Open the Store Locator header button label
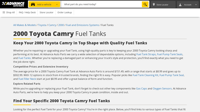 point(162,5)
